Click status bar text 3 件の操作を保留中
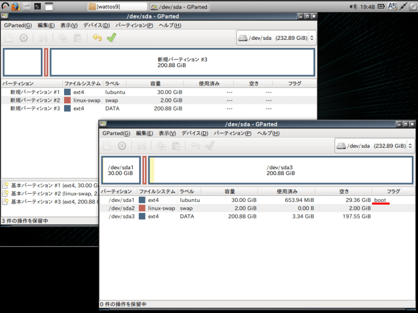Viewport: 418px width, 313px height. coord(25,221)
